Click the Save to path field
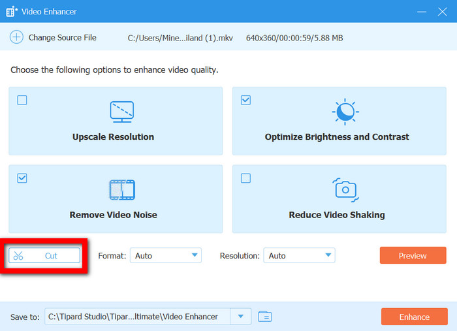457x331 pixels. (x=138, y=317)
